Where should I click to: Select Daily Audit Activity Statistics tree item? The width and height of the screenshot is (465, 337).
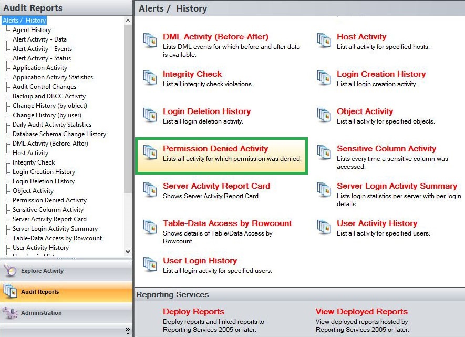point(52,125)
